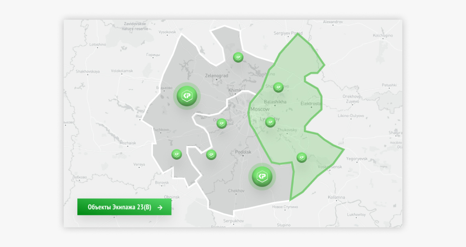Click the southwestern marker below Tuchkovo

[x=177, y=154]
